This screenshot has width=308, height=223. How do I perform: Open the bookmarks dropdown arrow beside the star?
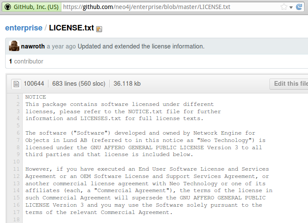coord(291,7)
